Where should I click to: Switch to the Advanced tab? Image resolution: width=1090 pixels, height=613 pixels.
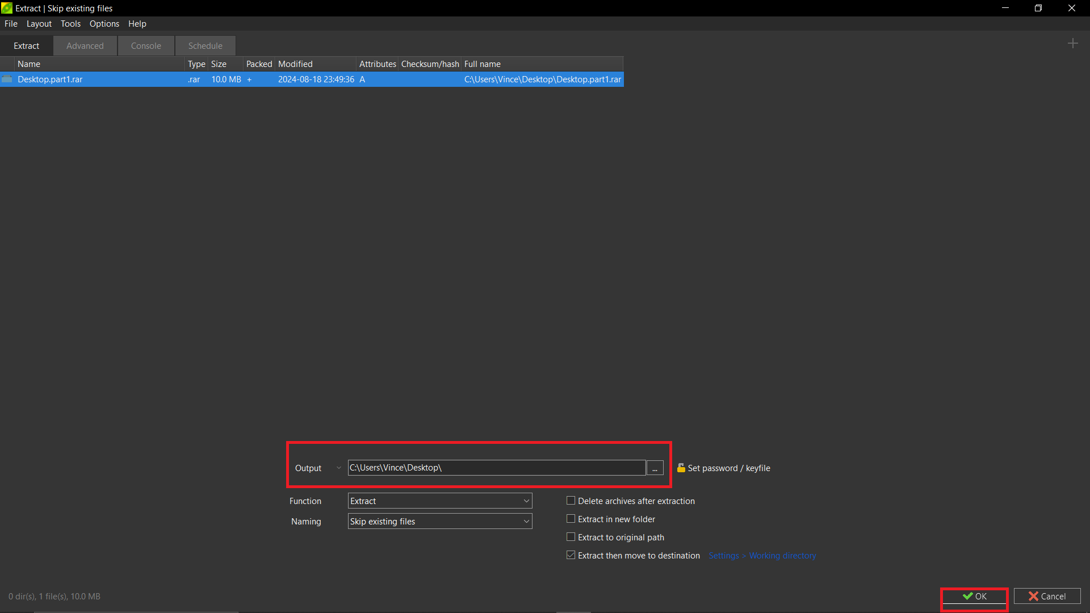pyautogui.click(x=85, y=46)
